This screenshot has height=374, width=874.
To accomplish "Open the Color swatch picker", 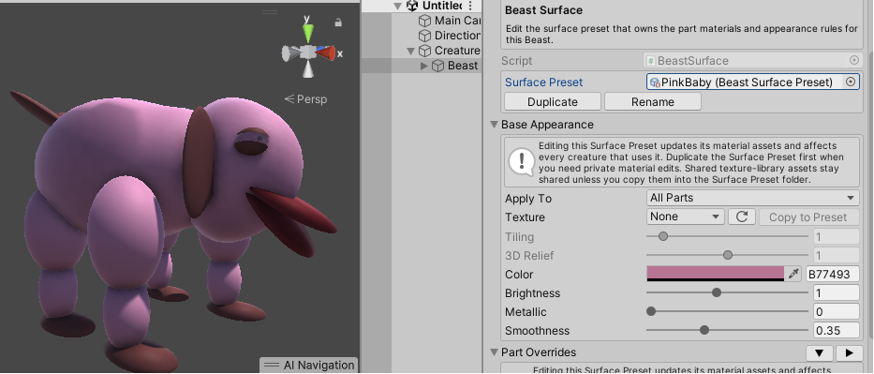I will coord(715,274).
